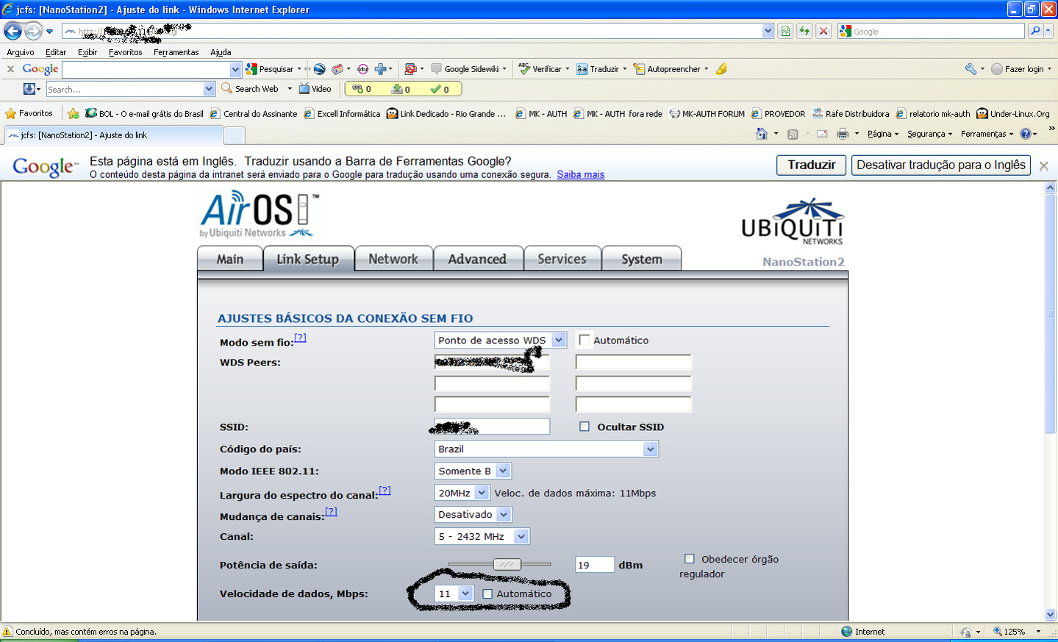Click the Compatibility View torn-page icon
This screenshot has height=642, width=1058.
tap(785, 31)
